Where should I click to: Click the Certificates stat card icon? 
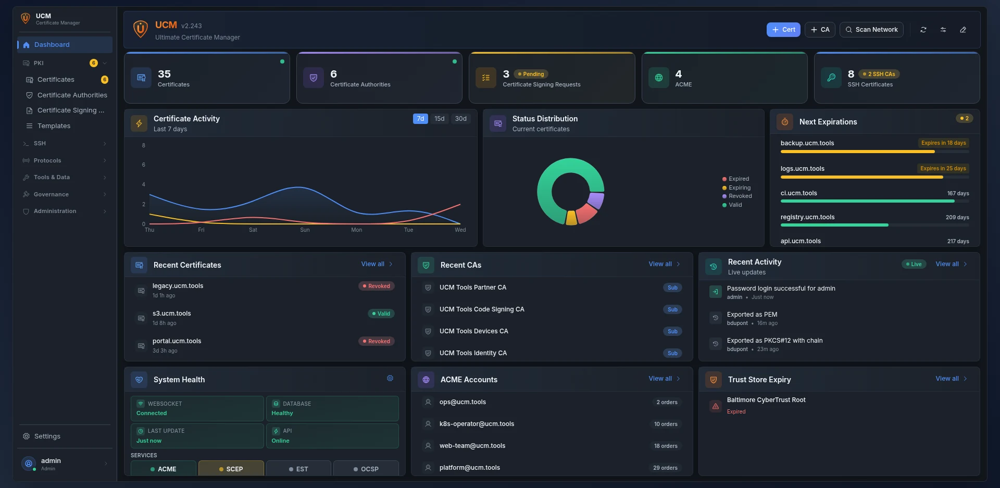click(141, 78)
